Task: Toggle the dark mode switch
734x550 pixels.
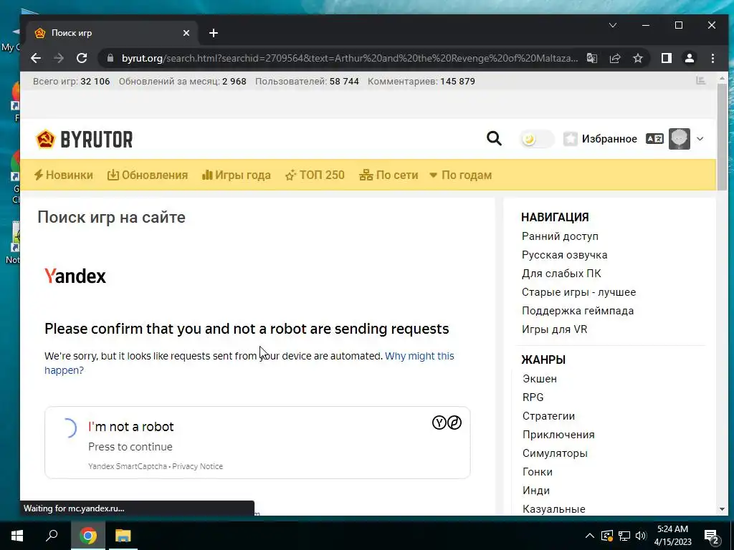Action: pos(537,139)
